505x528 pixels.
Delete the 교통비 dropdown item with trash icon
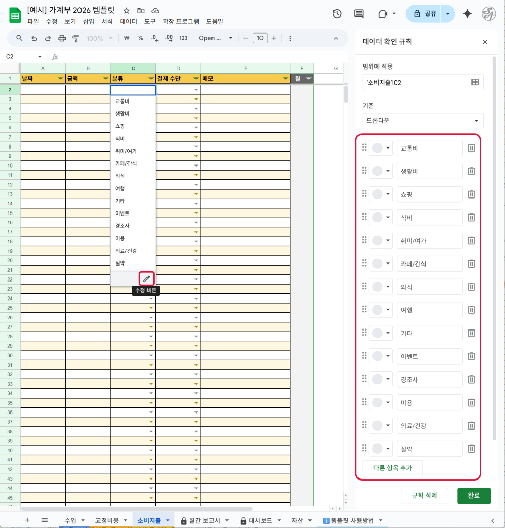[471, 148]
